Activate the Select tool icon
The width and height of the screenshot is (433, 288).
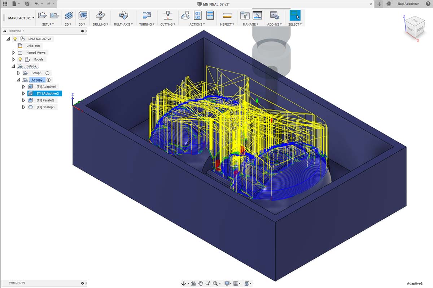[295, 15]
